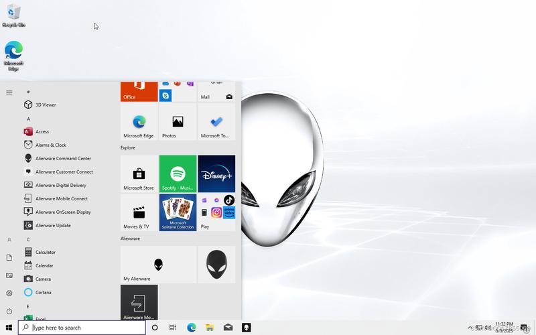Screen dimensions: 536x335
Task: Open Mail from the taskbar
Action: point(228,328)
